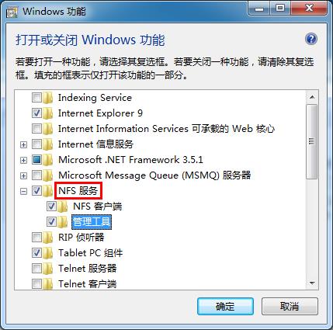333x330 pixels.
Task: Click the Internet Explorer 9 folder icon
Action: click(x=48, y=113)
